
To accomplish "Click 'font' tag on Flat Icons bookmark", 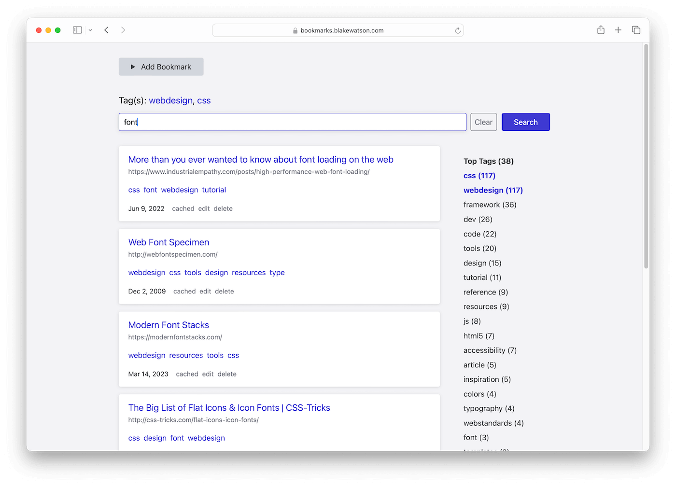I will [x=177, y=438].
